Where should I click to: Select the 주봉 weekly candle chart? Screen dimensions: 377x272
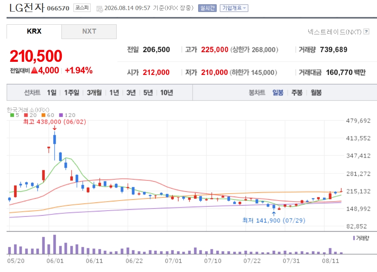tap(297, 93)
